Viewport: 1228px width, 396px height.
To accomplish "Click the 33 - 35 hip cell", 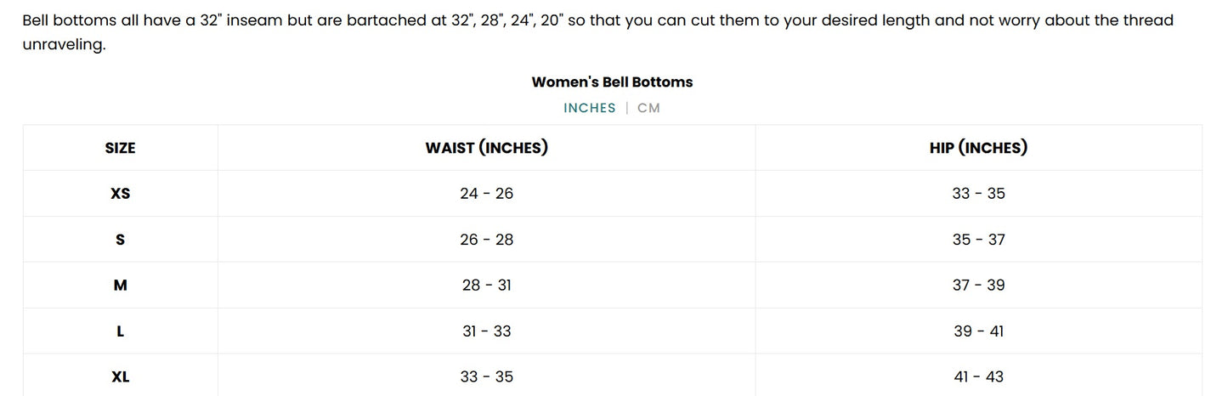I will click(x=978, y=194).
